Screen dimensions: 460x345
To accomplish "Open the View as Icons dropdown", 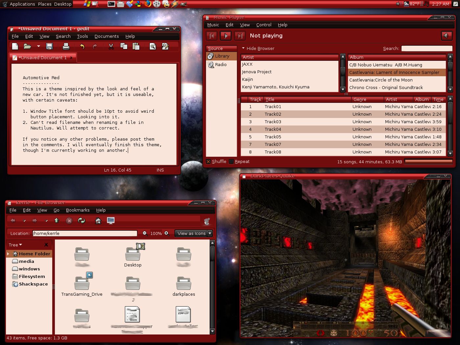I will [x=194, y=233].
